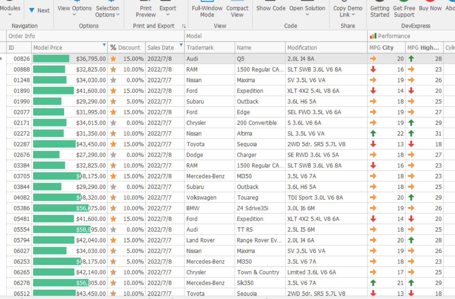This screenshot has height=299, width=455.
Task: Open the Modules dropdown
Action: (x=10, y=10)
